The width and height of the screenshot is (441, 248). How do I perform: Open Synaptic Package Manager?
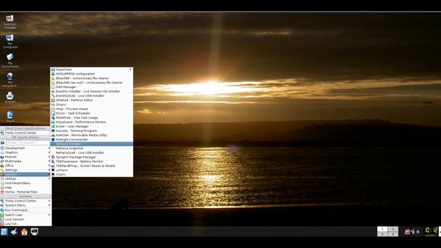92,157
